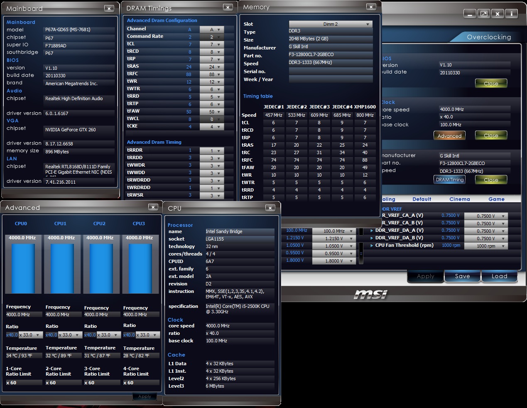Click the Close button beside Advanced
Viewport: 527px width, 408px height.
(491, 135)
